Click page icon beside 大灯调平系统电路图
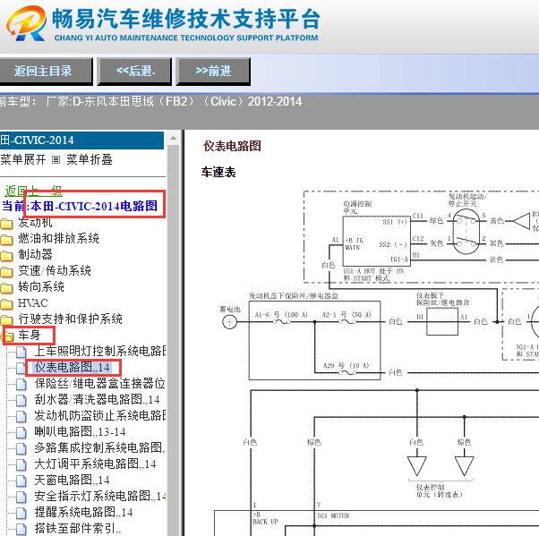This screenshot has width=539, height=536. pos(21,464)
